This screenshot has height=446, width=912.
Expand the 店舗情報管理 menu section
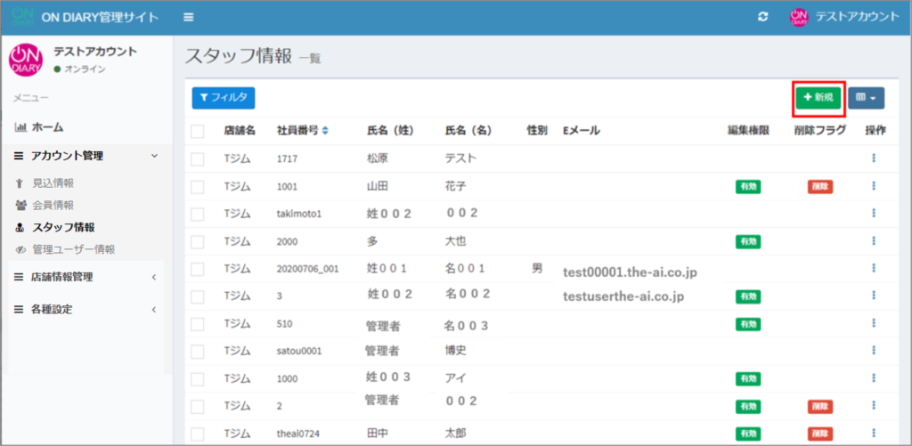click(85, 277)
